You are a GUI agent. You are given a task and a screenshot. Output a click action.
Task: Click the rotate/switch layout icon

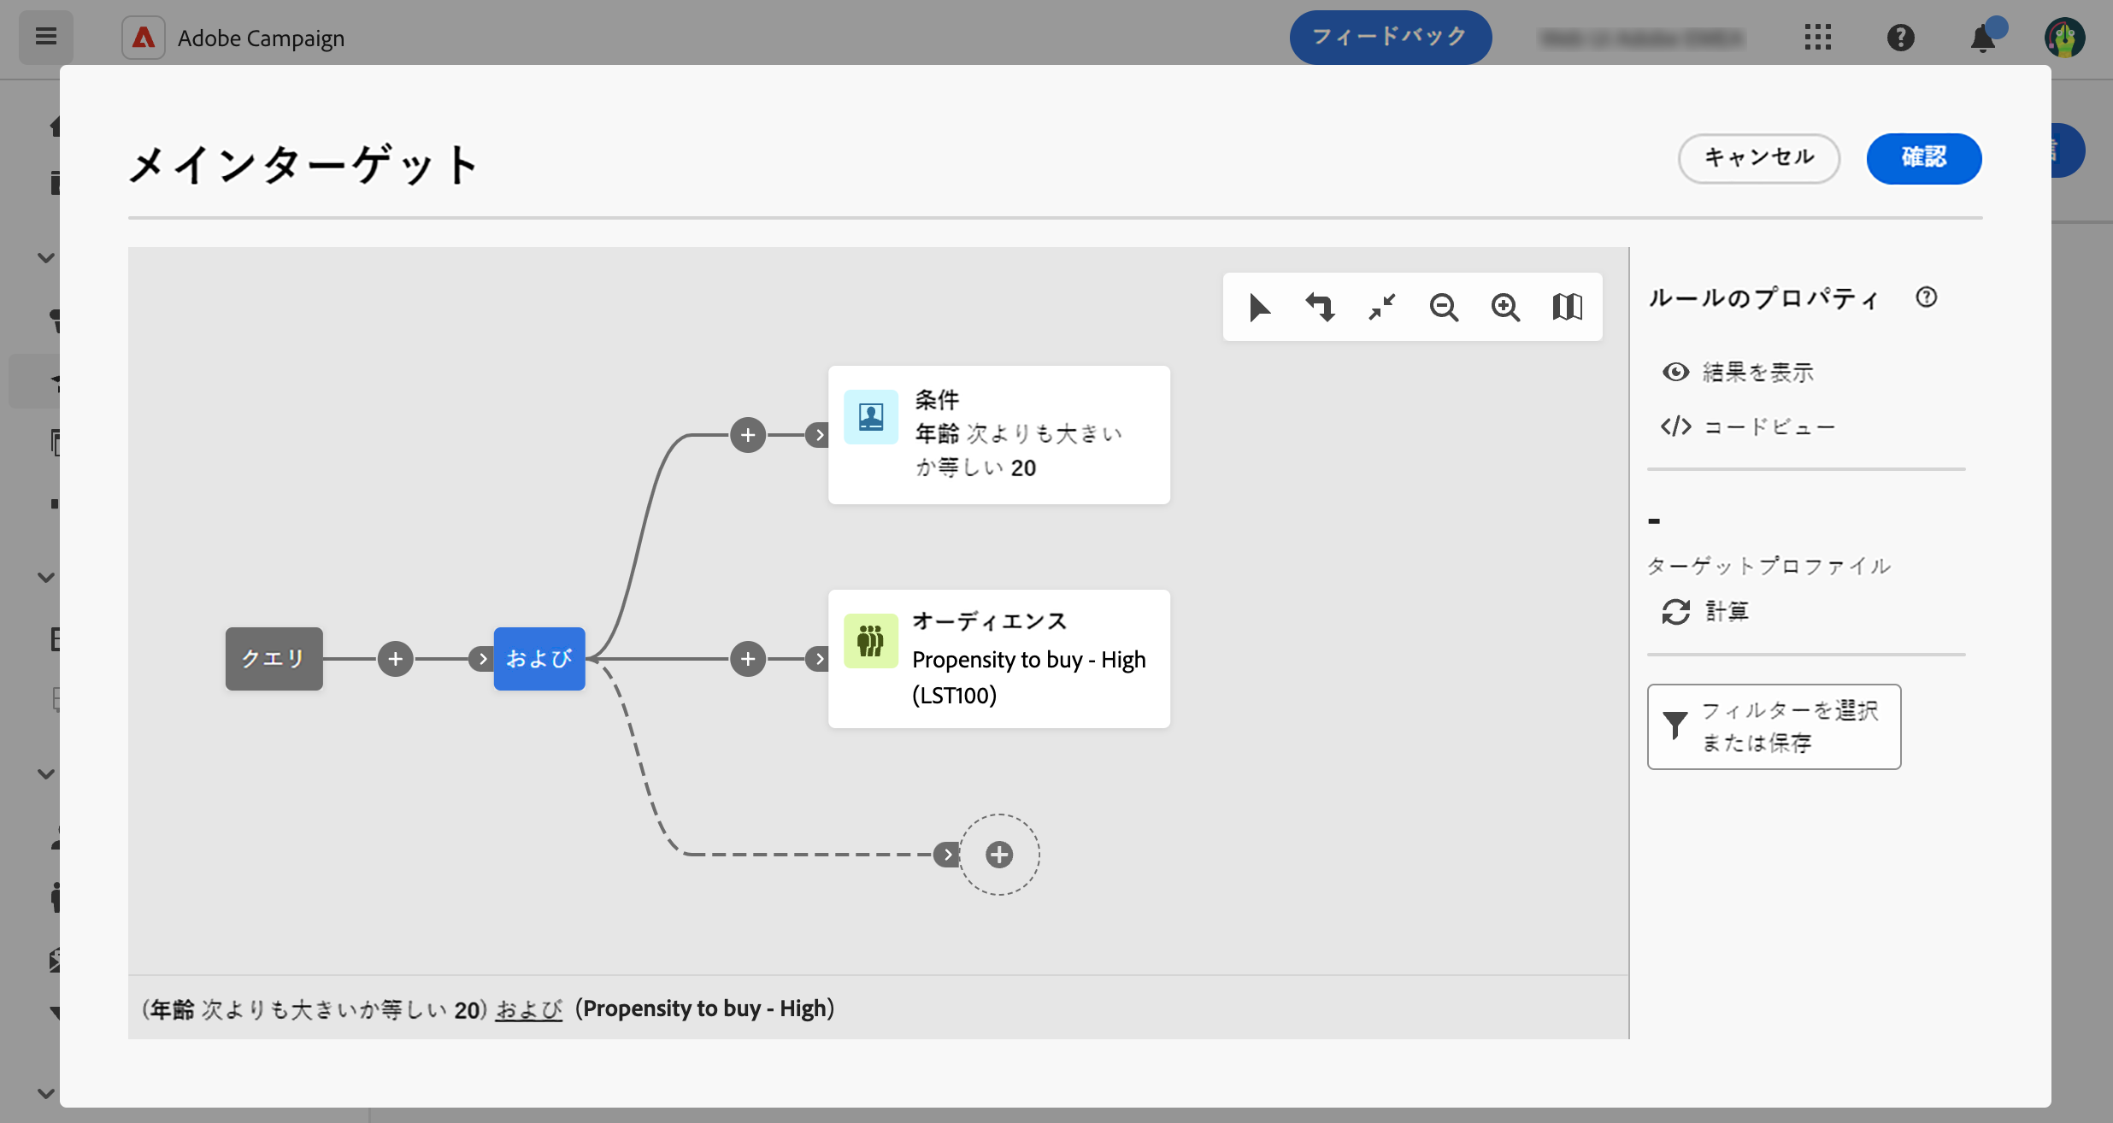click(1320, 307)
